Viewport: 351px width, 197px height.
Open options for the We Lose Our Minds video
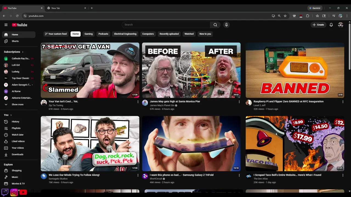point(138,175)
